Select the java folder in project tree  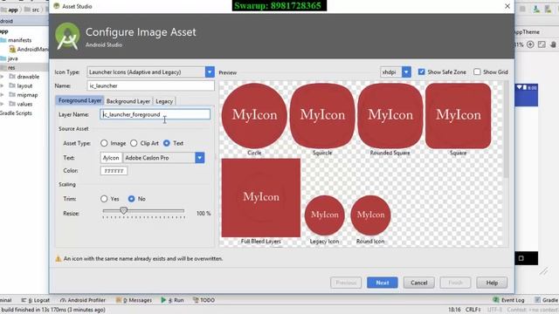(x=12, y=58)
